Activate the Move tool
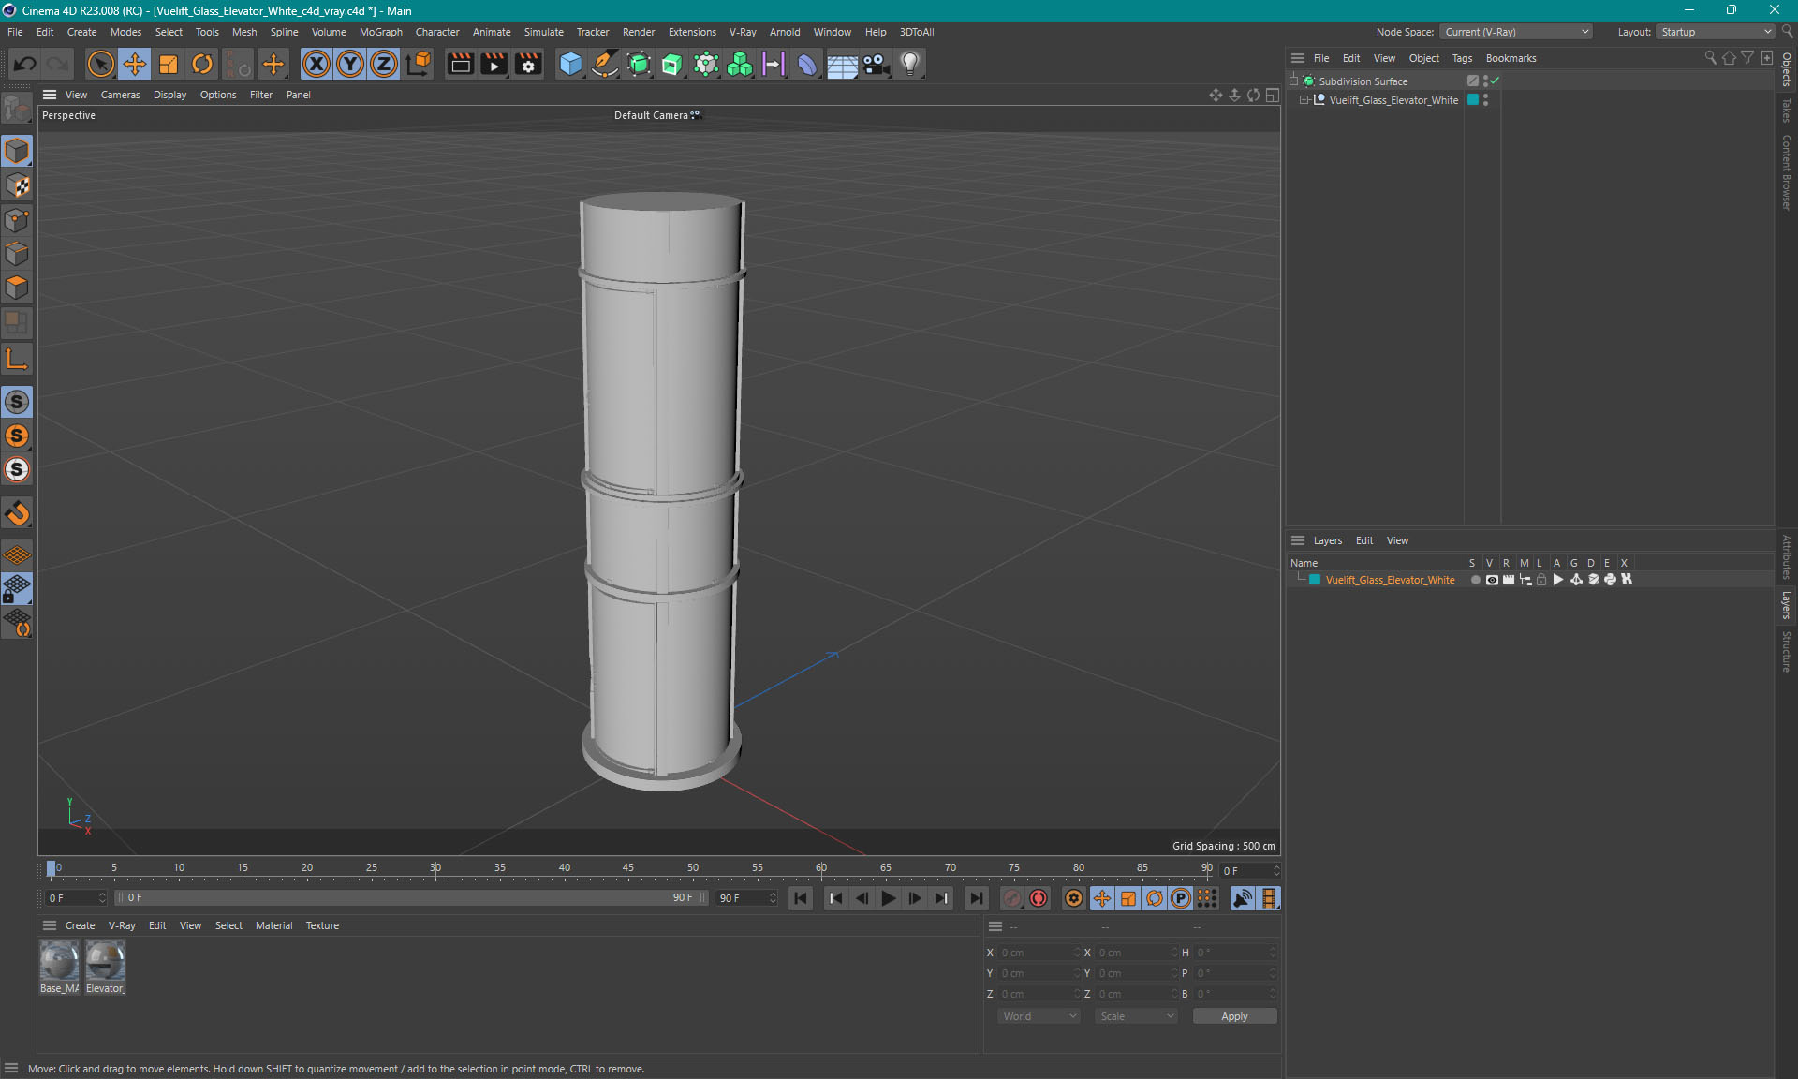 click(135, 64)
